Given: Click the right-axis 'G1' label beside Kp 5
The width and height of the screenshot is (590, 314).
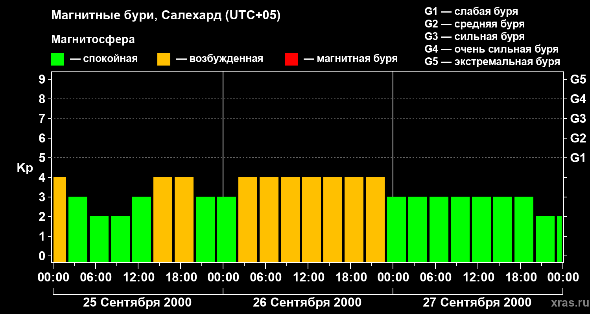Looking at the screenshot, I should (x=578, y=158).
